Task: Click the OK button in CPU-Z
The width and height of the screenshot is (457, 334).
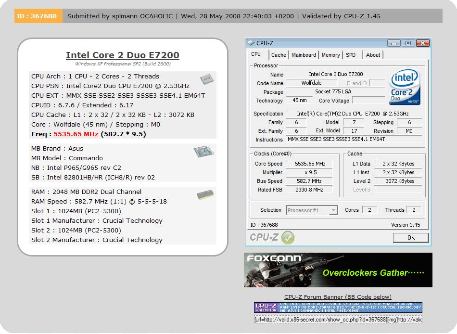Action: pos(411,238)
